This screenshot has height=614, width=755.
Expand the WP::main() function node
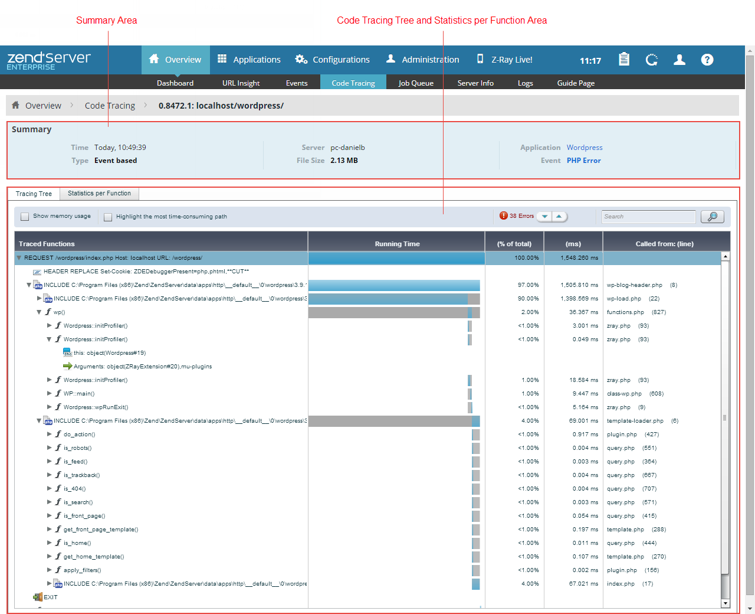click(x=50, y=394)
